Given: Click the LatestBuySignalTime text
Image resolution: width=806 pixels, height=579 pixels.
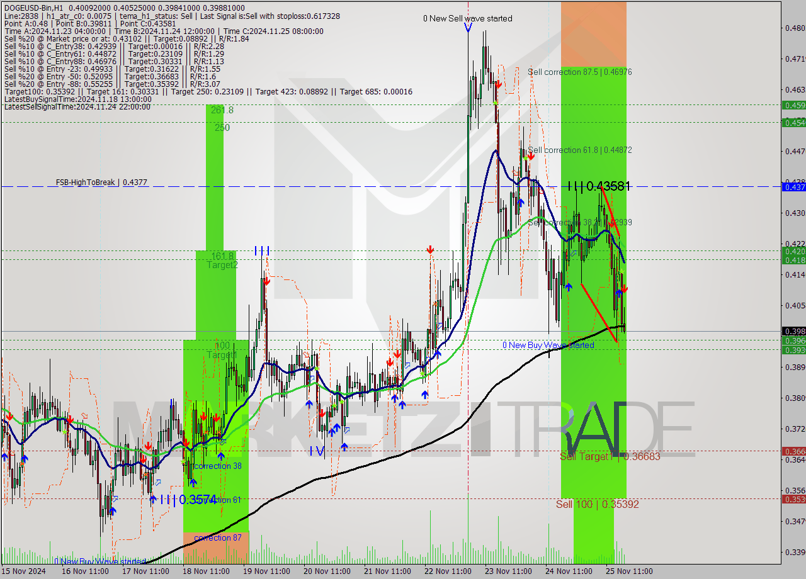Looking at the screenshot, I should [x=77, y=99].
